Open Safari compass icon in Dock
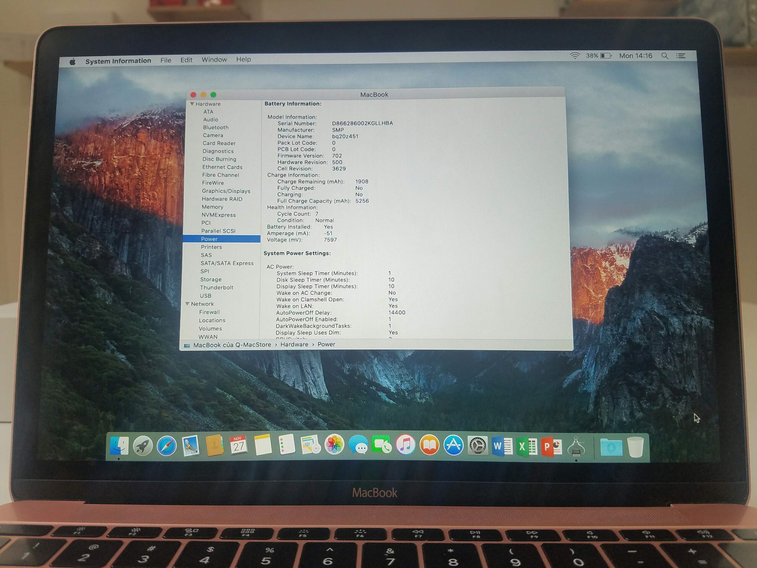The height and width of the screenshot is (568, 757). (167, 446)
